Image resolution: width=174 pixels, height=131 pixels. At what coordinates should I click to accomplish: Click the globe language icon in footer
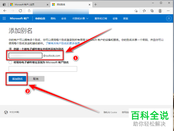6,112
